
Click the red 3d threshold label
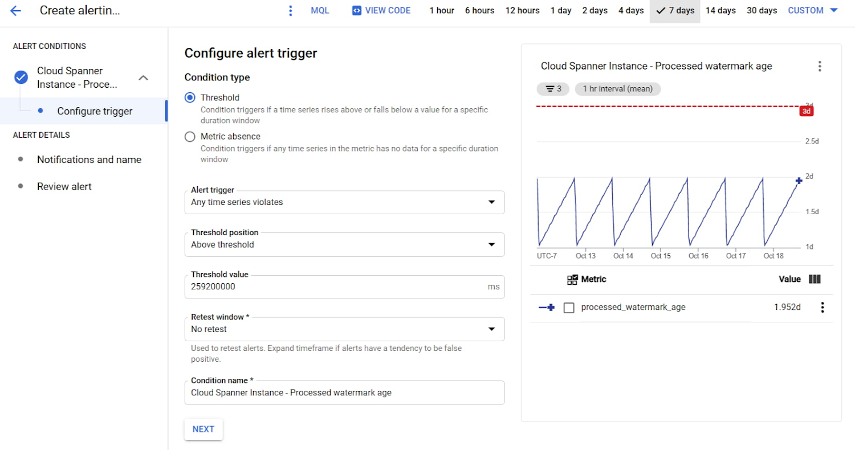(807, 111)
